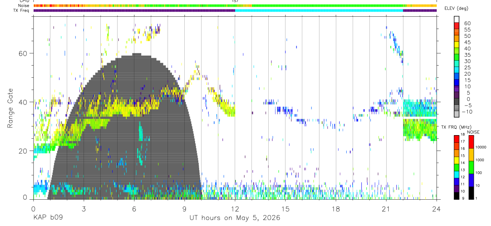Click the red 10000 noise level swatch
The width and height of the screenshot is (491, 226).
tap(471, 141)
